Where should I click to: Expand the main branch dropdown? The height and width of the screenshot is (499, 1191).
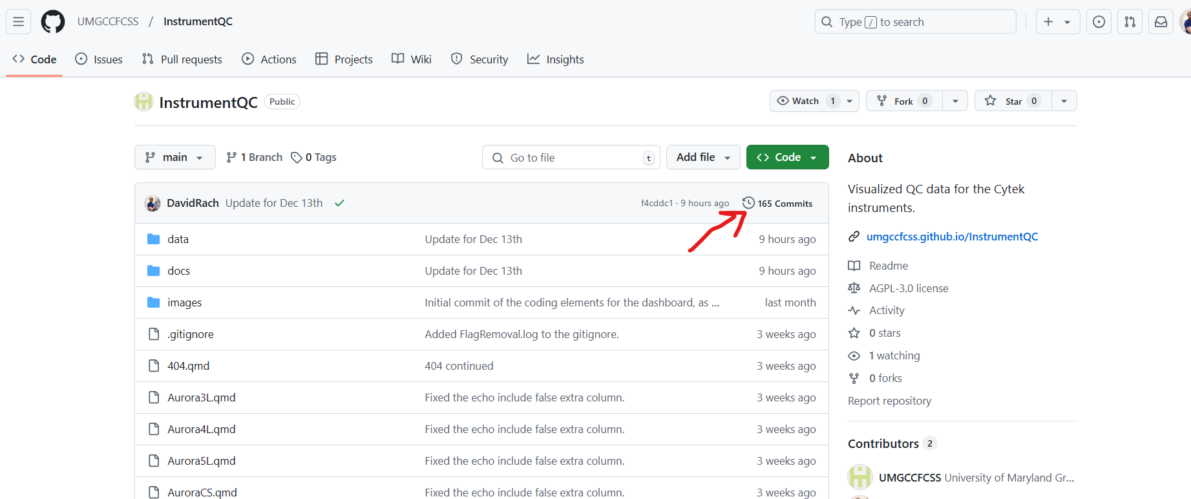(174, 157)
